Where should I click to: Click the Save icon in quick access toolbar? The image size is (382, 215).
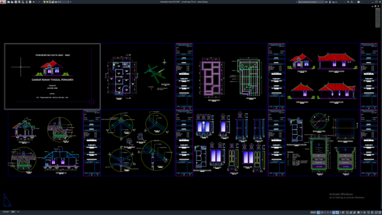click(x=16, y=2)
